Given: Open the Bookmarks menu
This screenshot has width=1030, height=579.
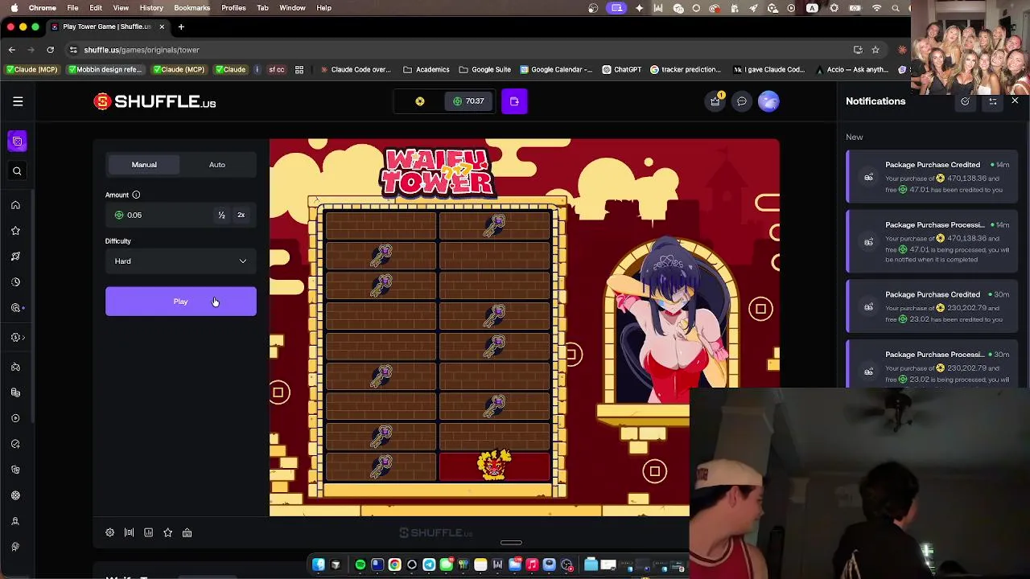Looking at the screenshot, I should (192, 7).
